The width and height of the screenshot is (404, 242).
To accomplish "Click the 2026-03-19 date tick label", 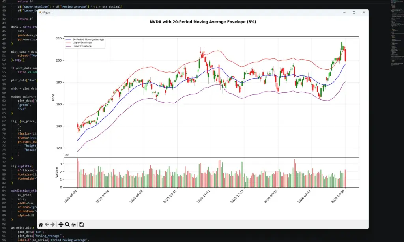I will pos(304,197).
